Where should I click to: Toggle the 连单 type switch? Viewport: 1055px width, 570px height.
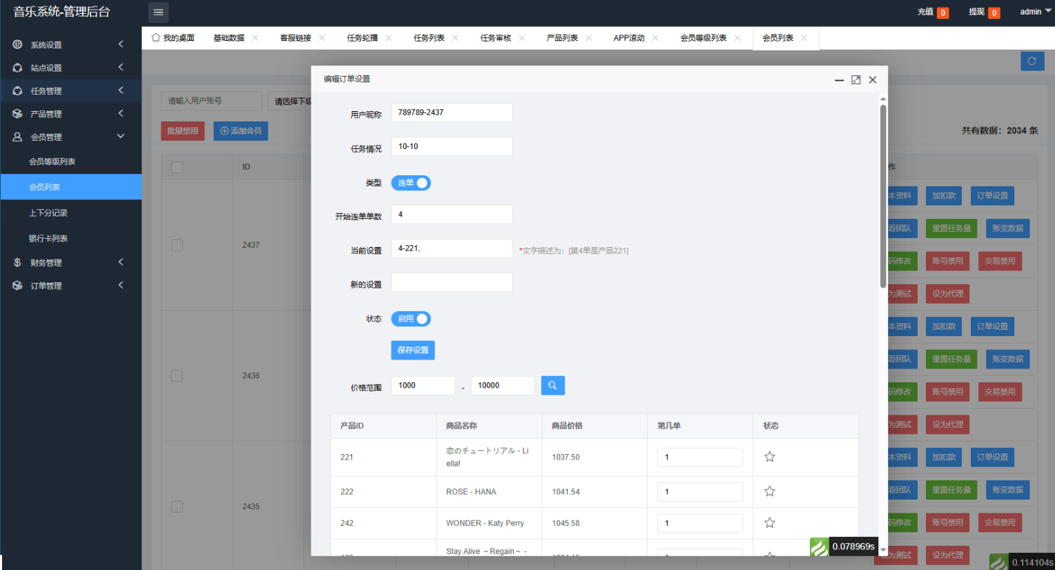(x=411, y=183)
